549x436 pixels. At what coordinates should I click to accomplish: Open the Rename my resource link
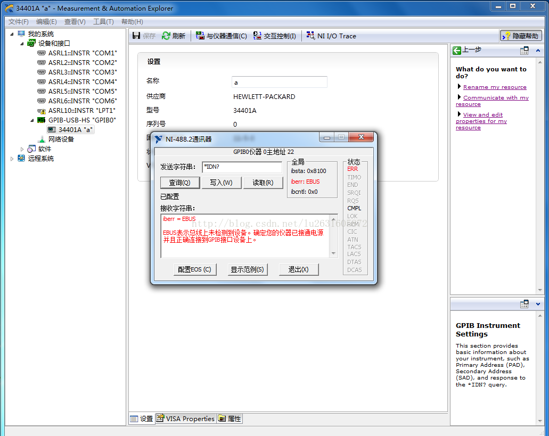[495, 87]
